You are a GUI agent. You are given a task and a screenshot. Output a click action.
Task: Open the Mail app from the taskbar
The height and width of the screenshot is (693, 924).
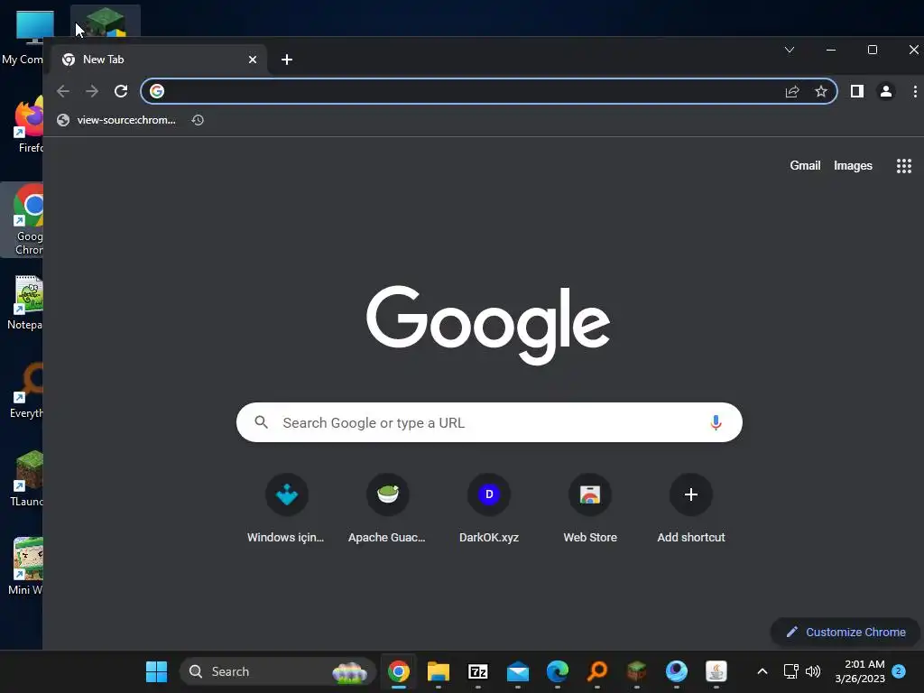[517, 671]
